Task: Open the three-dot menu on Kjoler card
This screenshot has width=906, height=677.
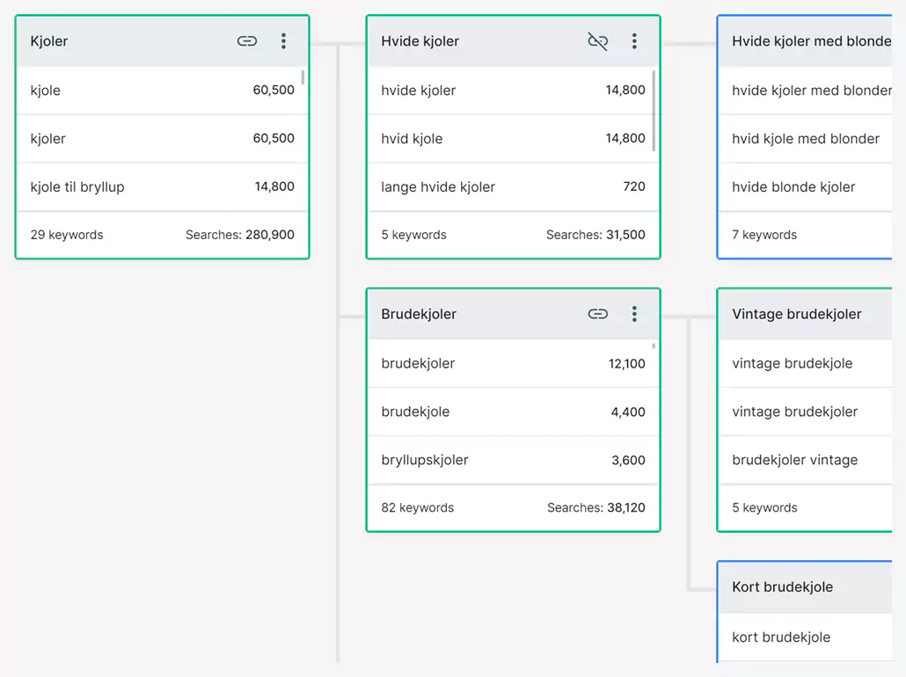Action: [283, 41]
